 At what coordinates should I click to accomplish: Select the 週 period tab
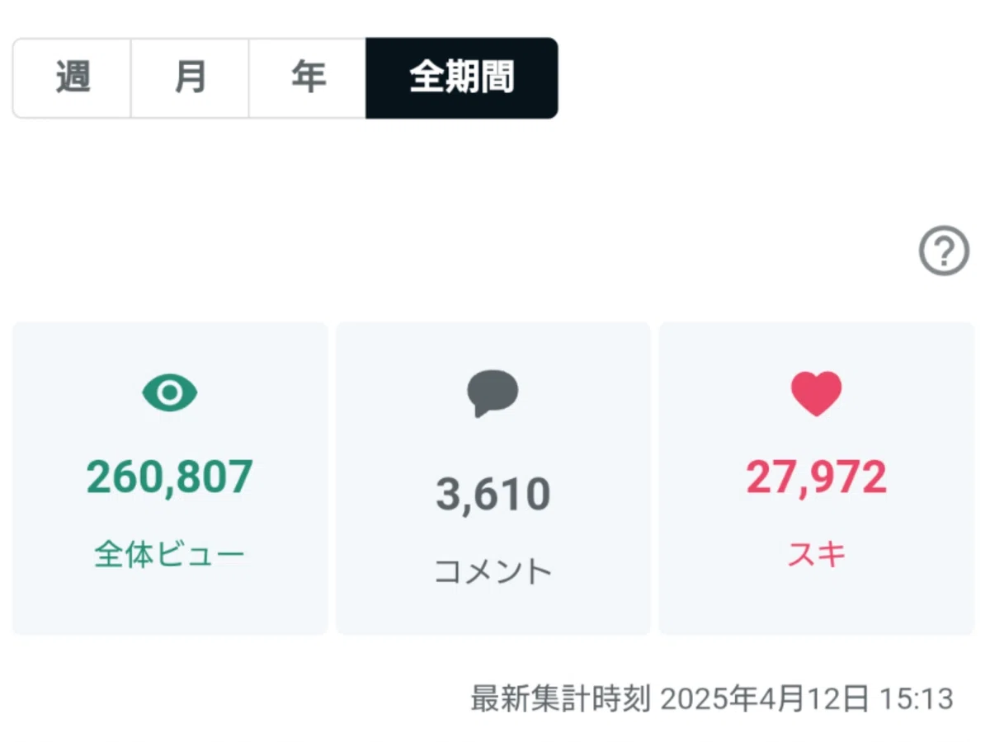click(72, 78)
